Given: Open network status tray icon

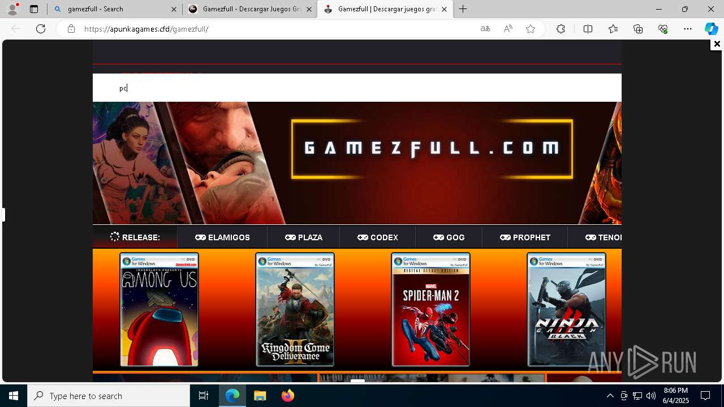Looking at the screenshot, I should 637,396.
